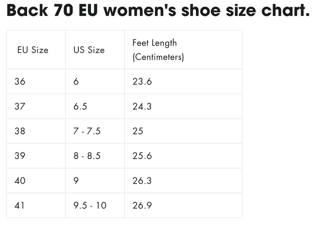Select the EU size 41 cell

20,205
